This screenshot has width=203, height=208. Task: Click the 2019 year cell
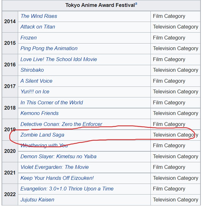point(10,129)
